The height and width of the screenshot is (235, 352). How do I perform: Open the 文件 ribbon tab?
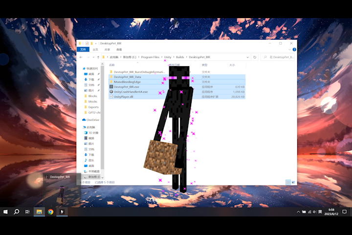(83, 49)
